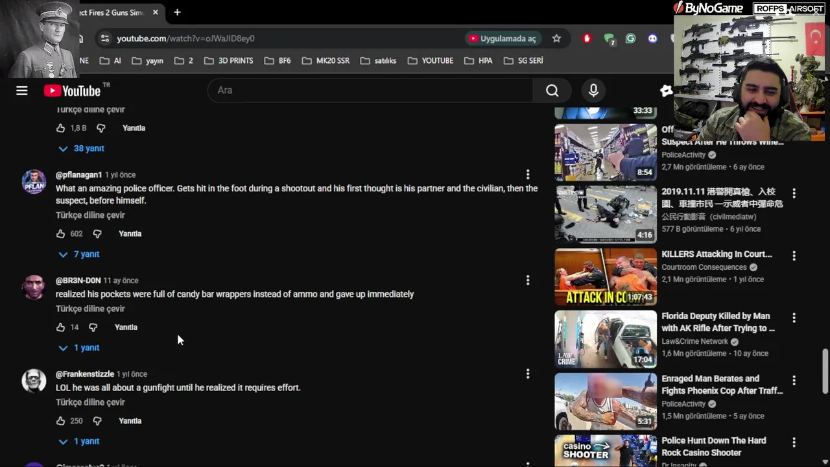
Task: Reply to the @BR3N-D0N comment with Yanıtla
Action: [x=126, y=328]
